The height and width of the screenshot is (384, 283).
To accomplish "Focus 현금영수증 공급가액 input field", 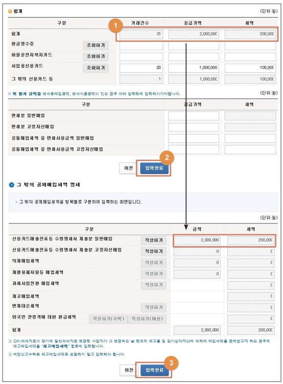I will tap(194, 45).
